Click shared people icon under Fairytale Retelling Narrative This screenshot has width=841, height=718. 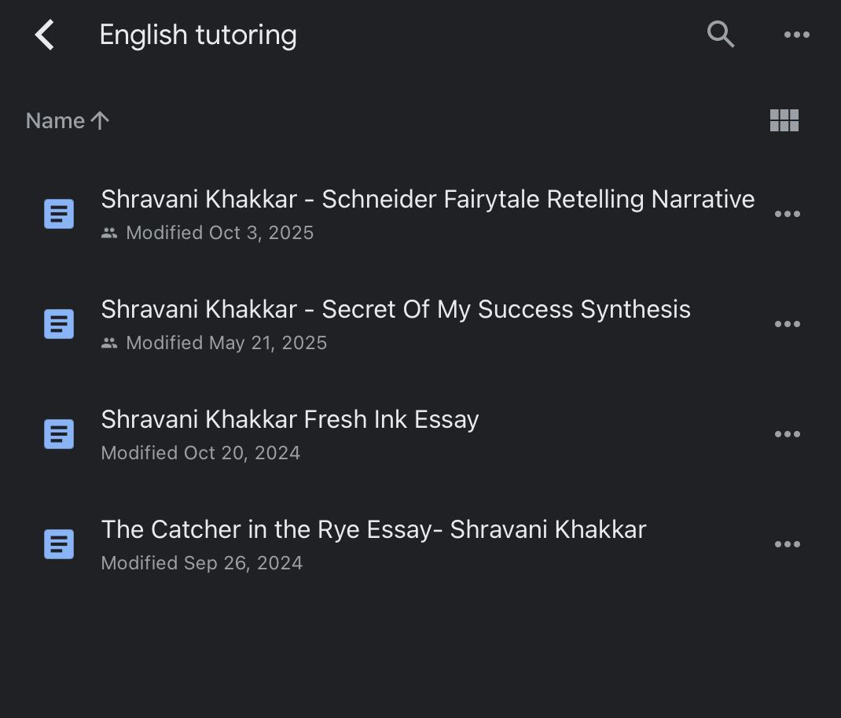(x=109, y=234)
